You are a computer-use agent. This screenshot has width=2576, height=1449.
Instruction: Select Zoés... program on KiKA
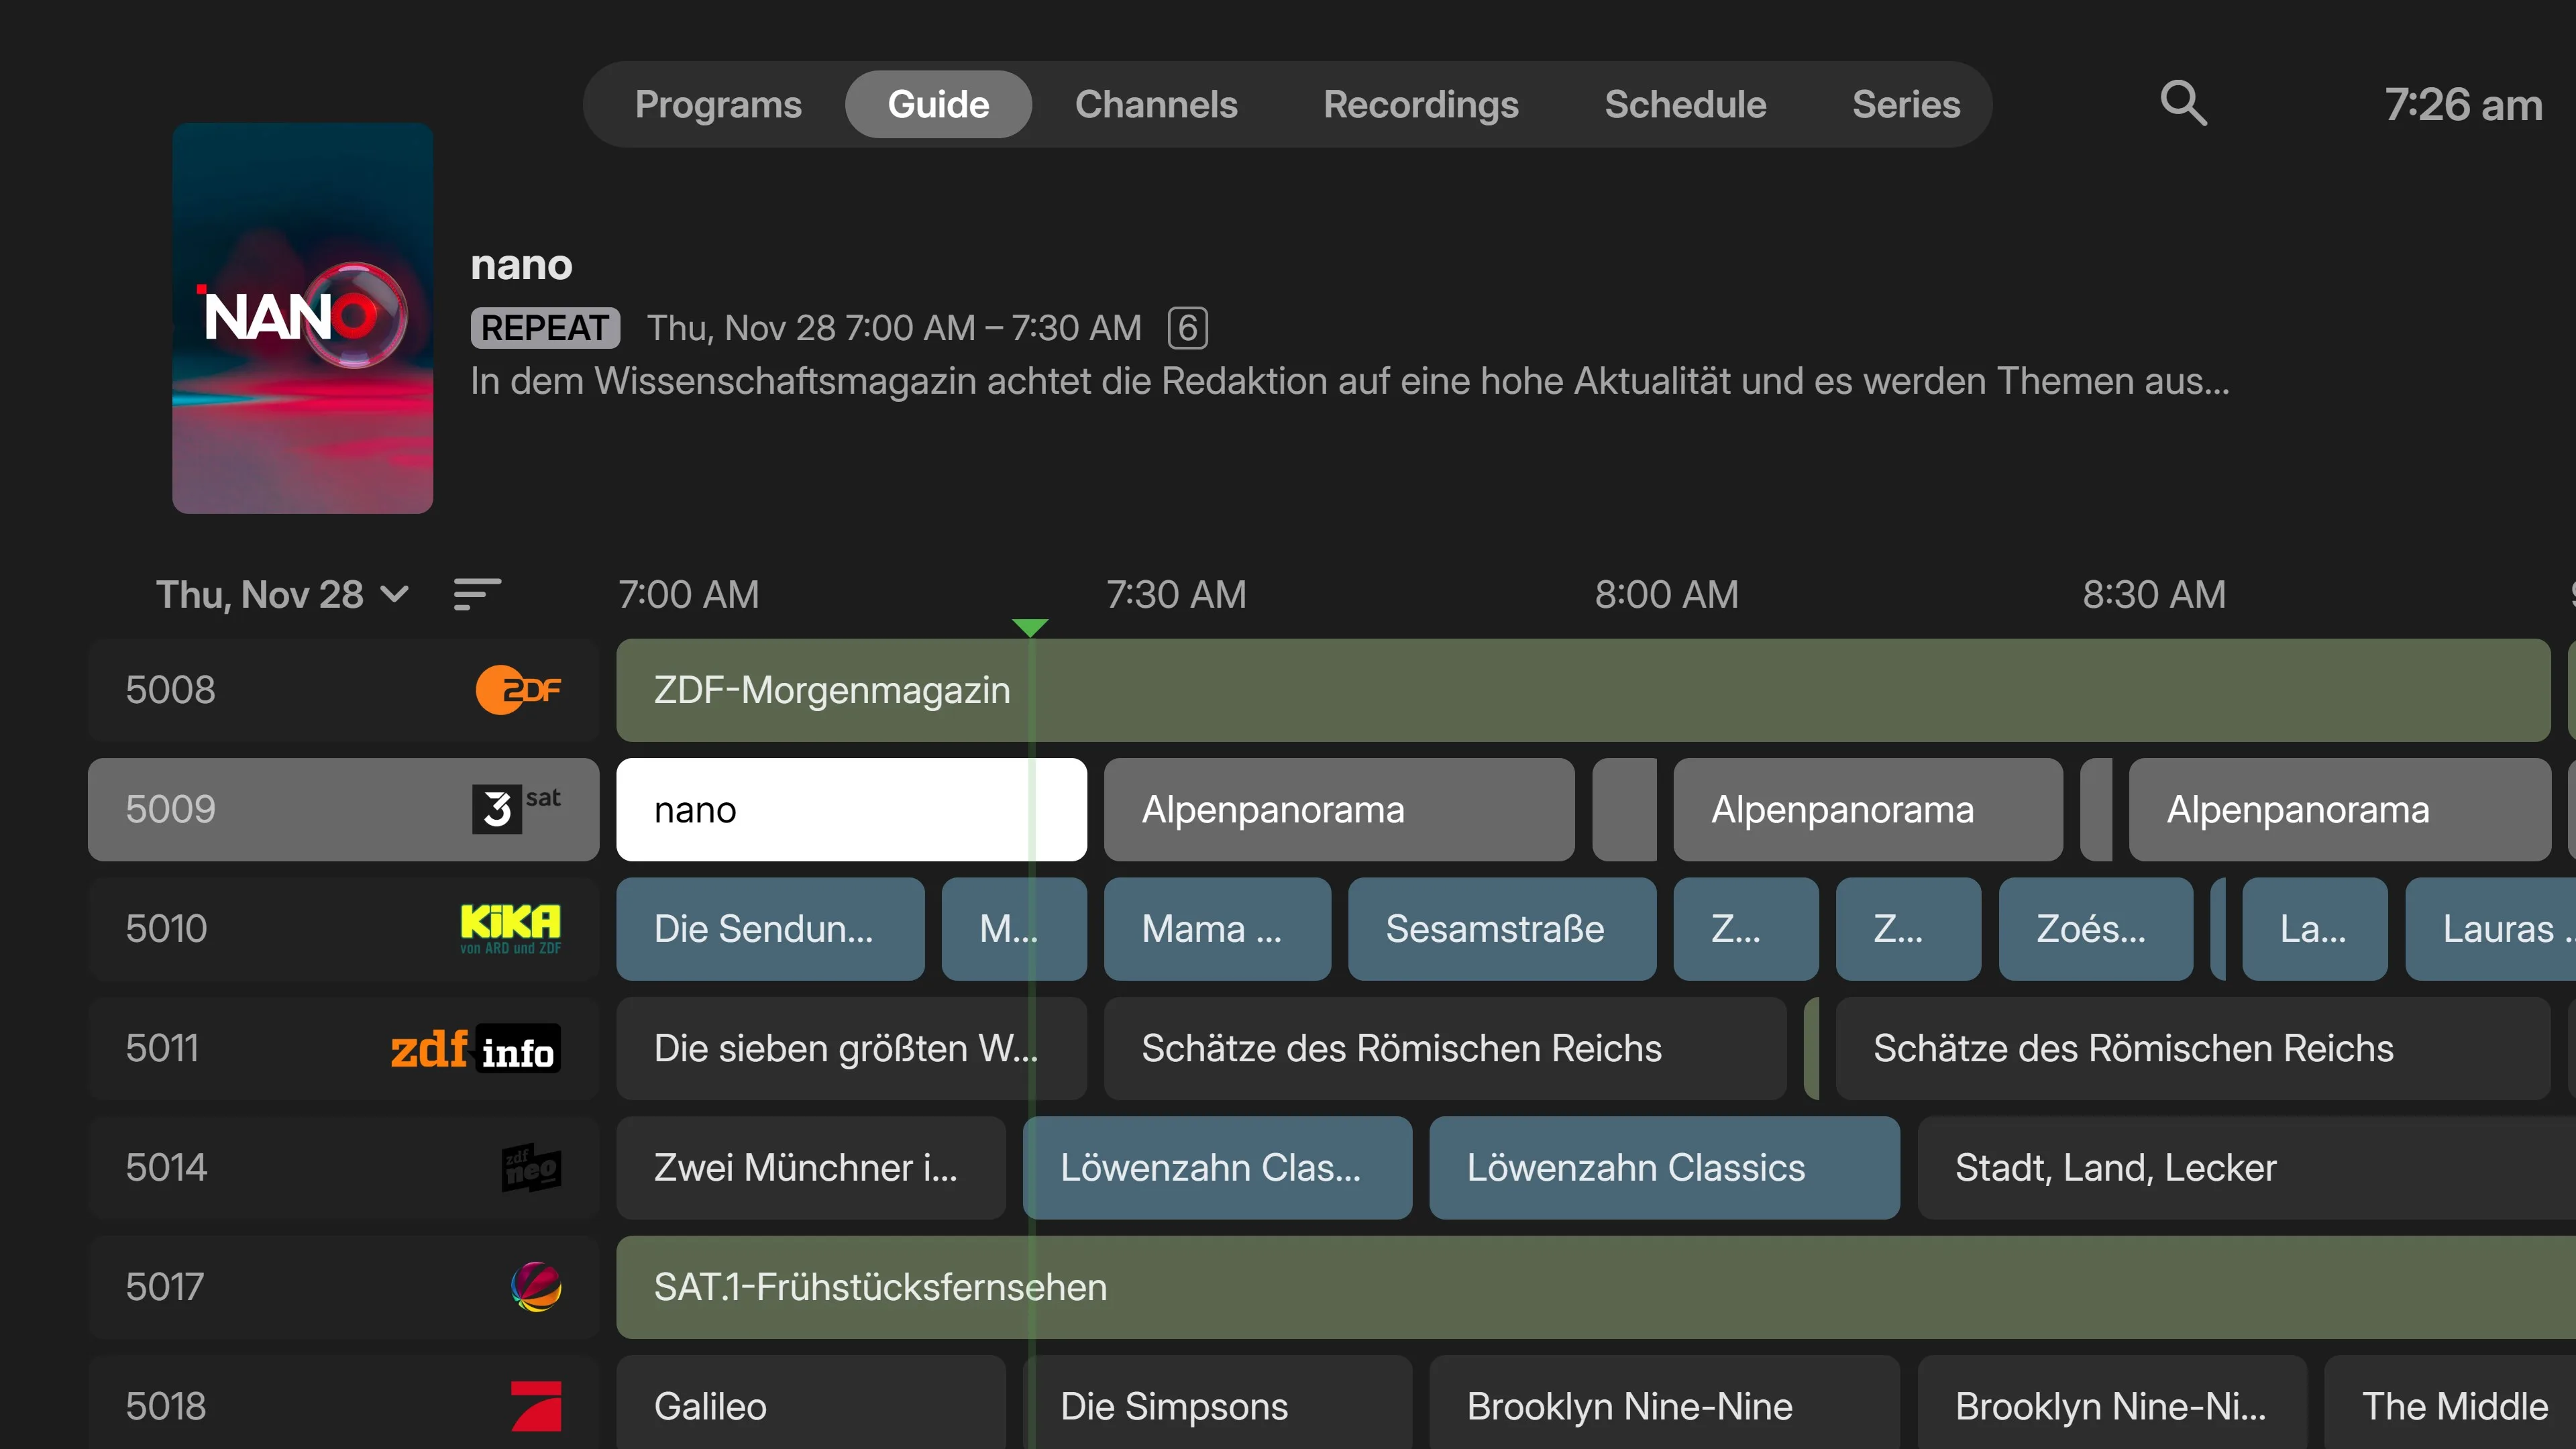[x=2095, y=928]
